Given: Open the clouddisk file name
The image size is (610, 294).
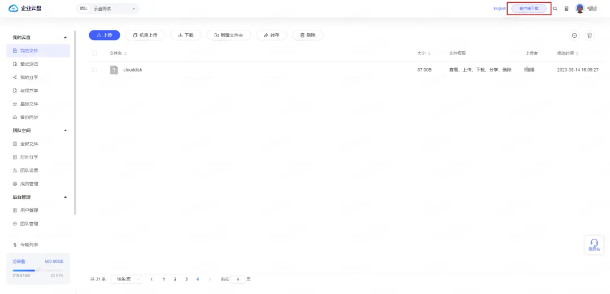Looking at the screenshot, I should [133, 70].
